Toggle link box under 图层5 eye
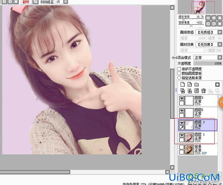The height and width of the screenshot is (185, 223). (182, 115)
